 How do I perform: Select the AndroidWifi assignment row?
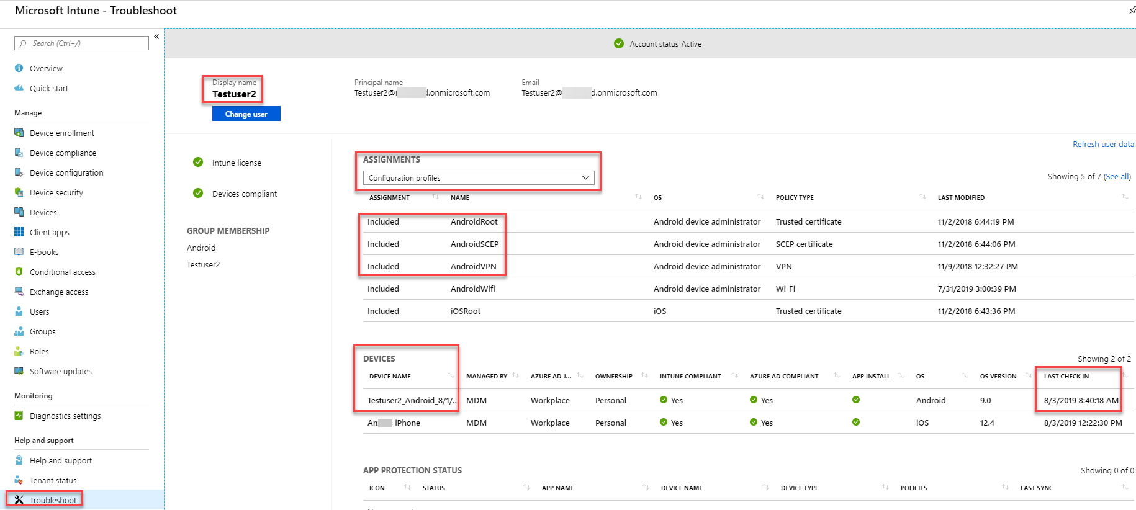(x=749, y=289)
